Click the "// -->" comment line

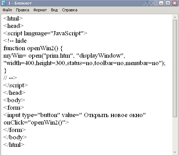point(10,78)
